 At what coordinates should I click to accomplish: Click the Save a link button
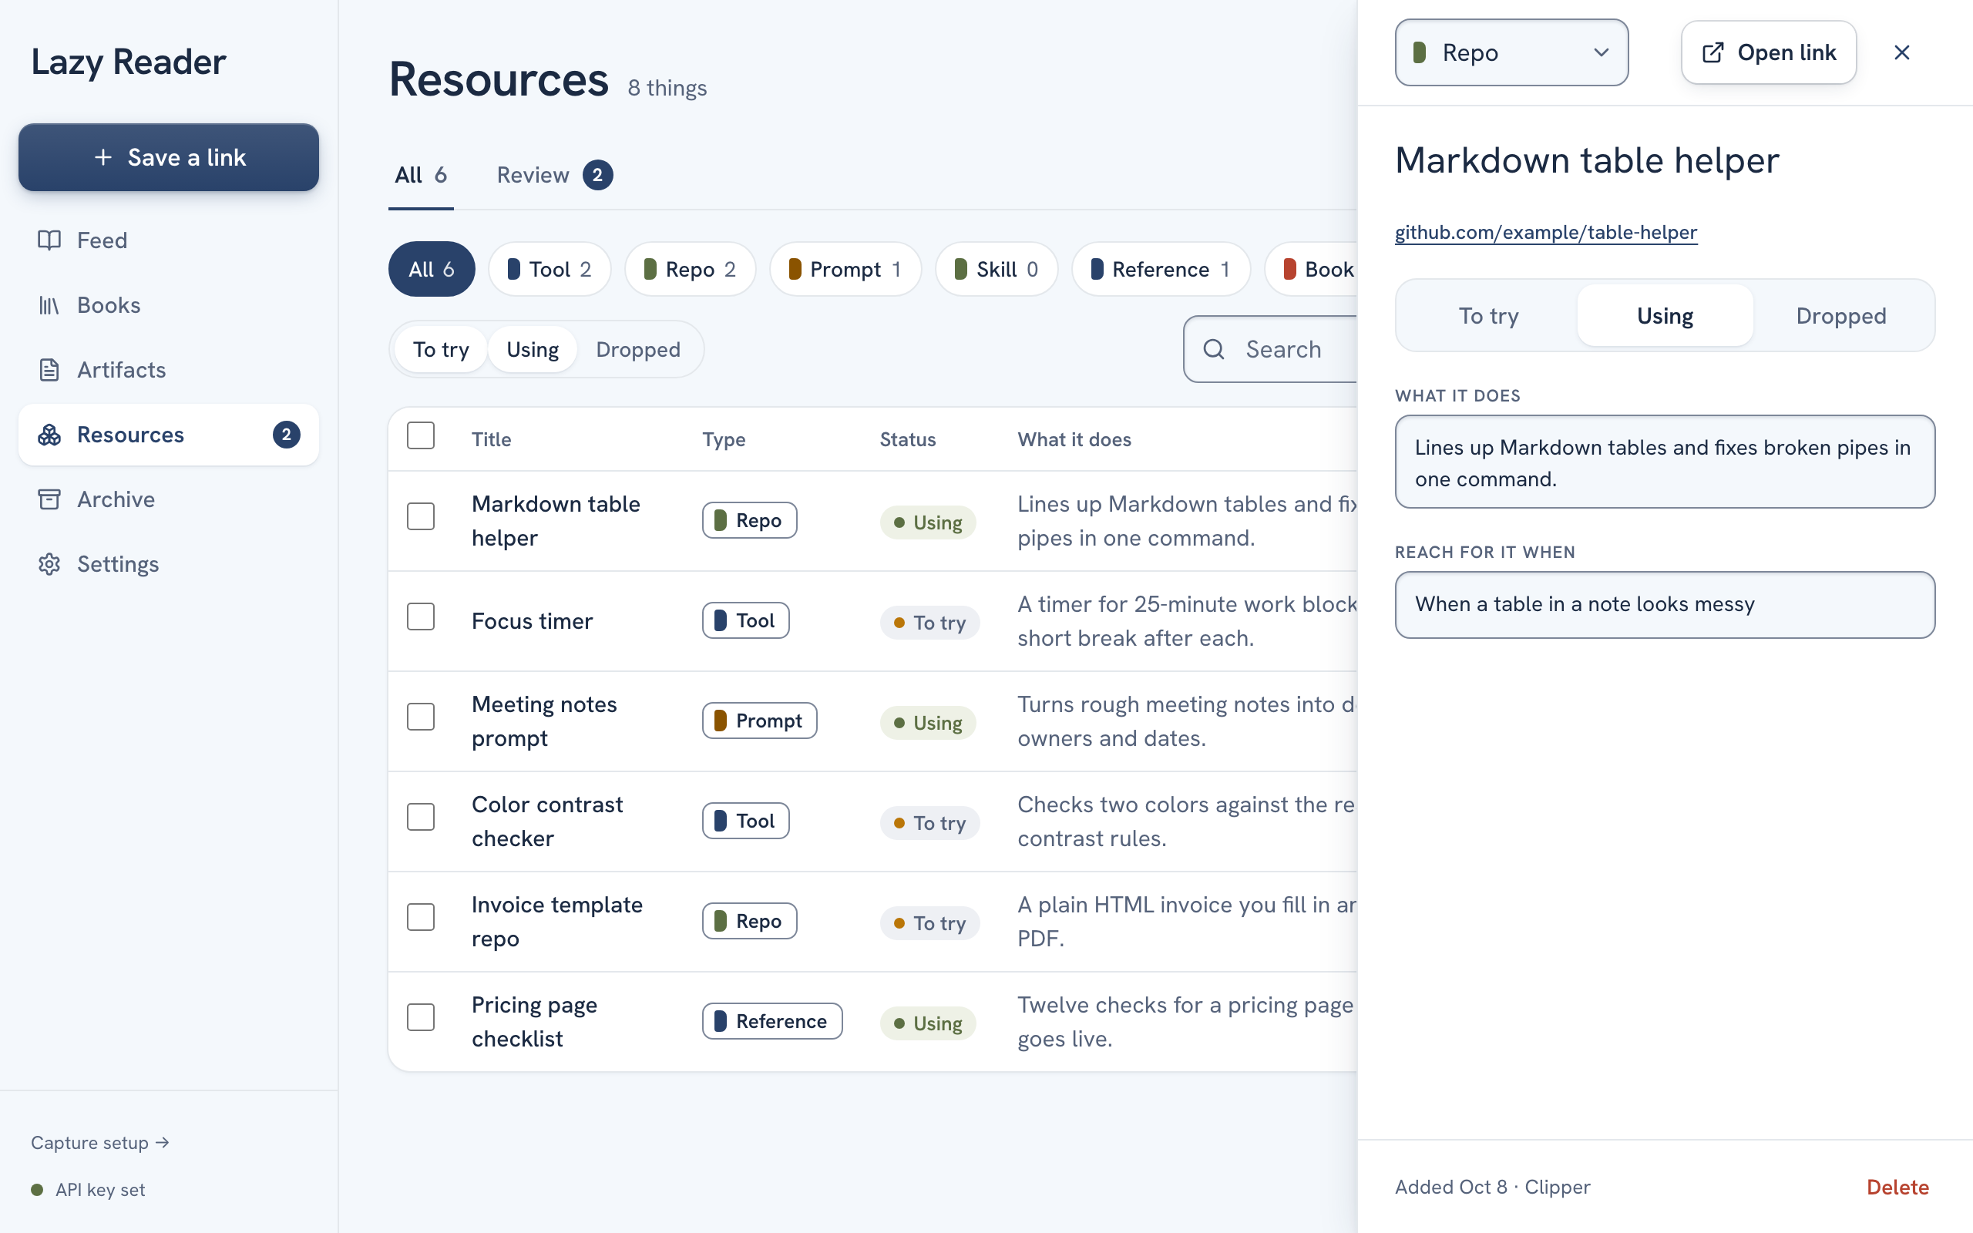[169, 157]
